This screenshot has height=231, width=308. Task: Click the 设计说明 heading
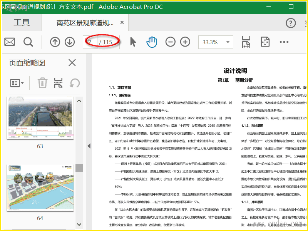click(235, 71)
